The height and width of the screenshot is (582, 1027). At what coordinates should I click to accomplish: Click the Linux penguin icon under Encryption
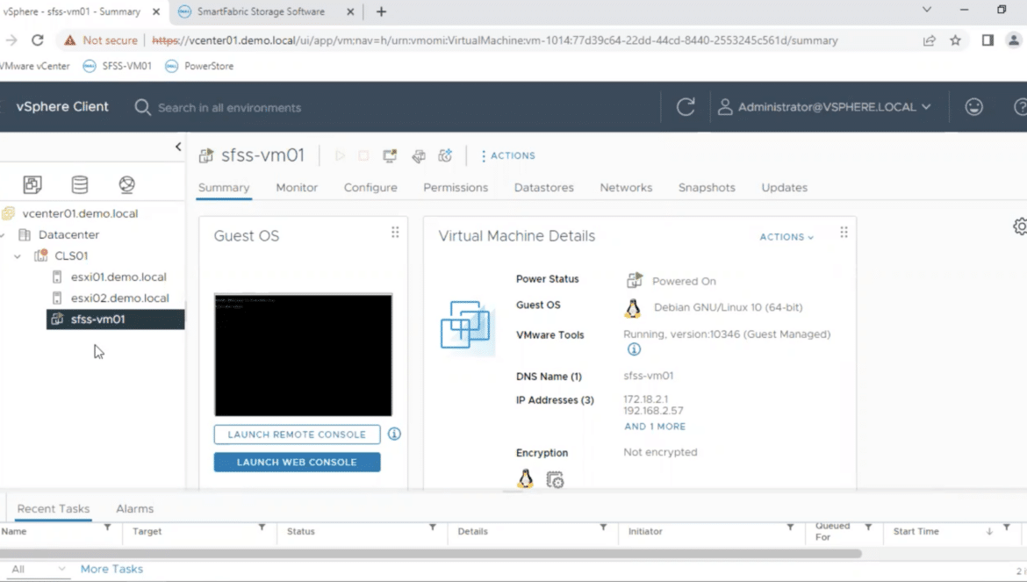[x=525, y=479]
